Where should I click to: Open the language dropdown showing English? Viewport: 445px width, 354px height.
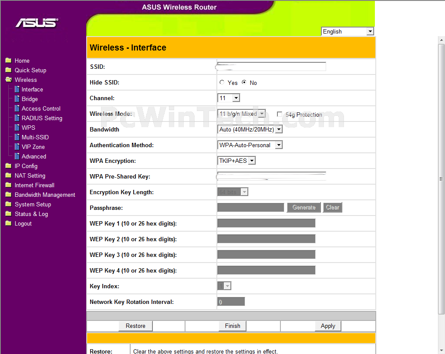[x=347, y=31]
